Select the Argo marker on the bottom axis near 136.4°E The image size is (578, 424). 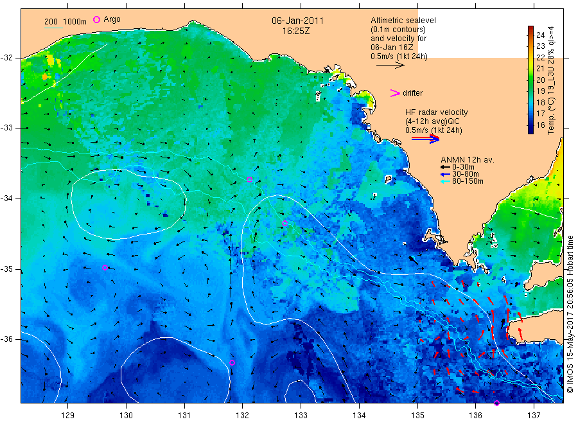(496, 403)
